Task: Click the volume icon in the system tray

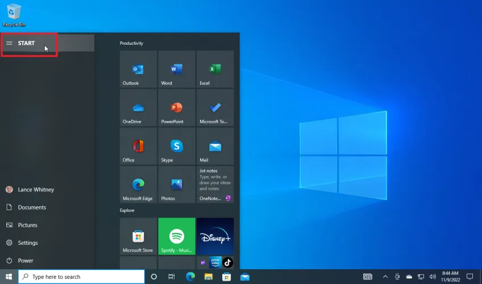Action: [x=433, y=277]
